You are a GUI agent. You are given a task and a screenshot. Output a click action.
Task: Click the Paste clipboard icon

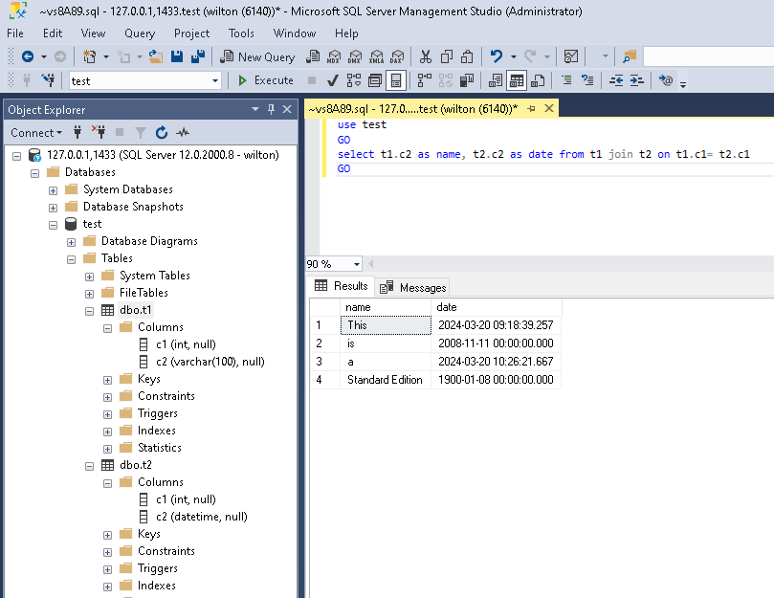467,56
